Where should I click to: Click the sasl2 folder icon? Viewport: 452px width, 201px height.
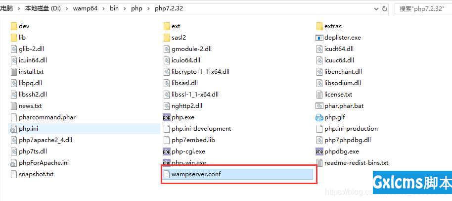pyautogui.click(x=167, y=38)
